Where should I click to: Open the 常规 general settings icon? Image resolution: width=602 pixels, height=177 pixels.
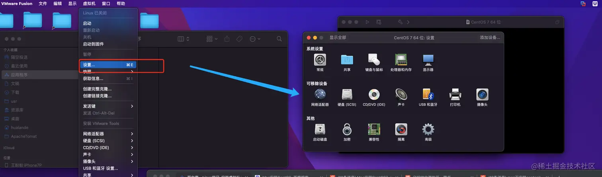(320, 60)
